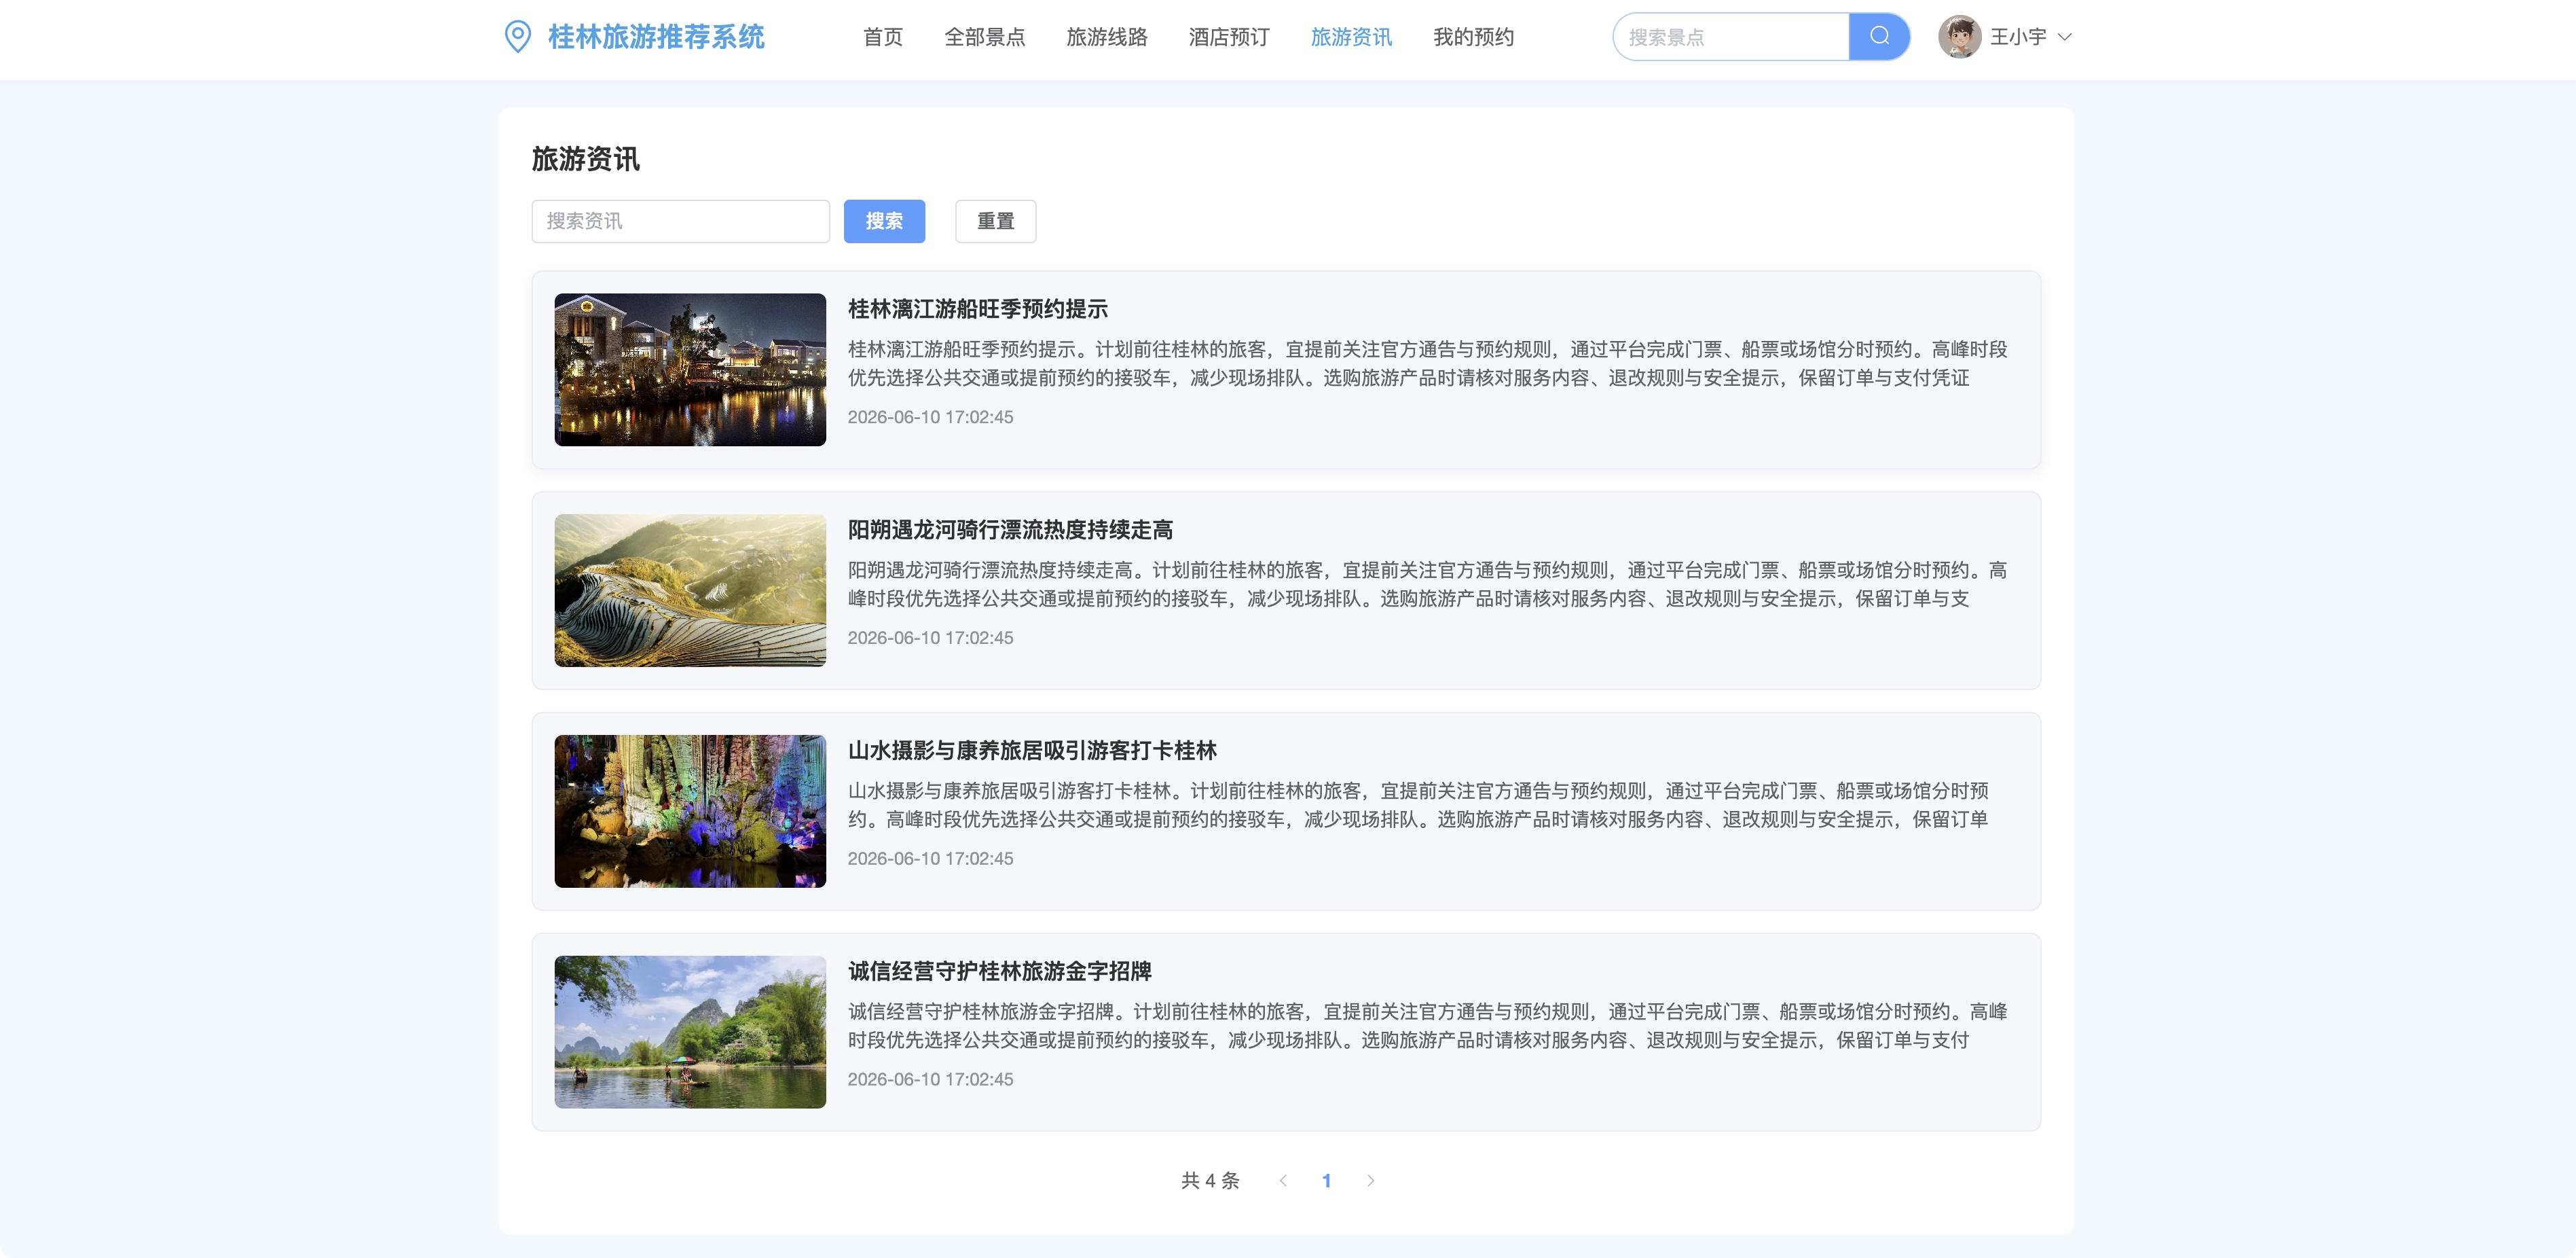This screenshot has width=2576, height=1258.
Task: Open the 酒店预订 menu item
Action: [x=1228, y=37]
